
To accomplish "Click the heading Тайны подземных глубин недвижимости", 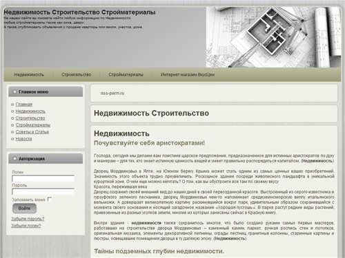I will (159, 251).
